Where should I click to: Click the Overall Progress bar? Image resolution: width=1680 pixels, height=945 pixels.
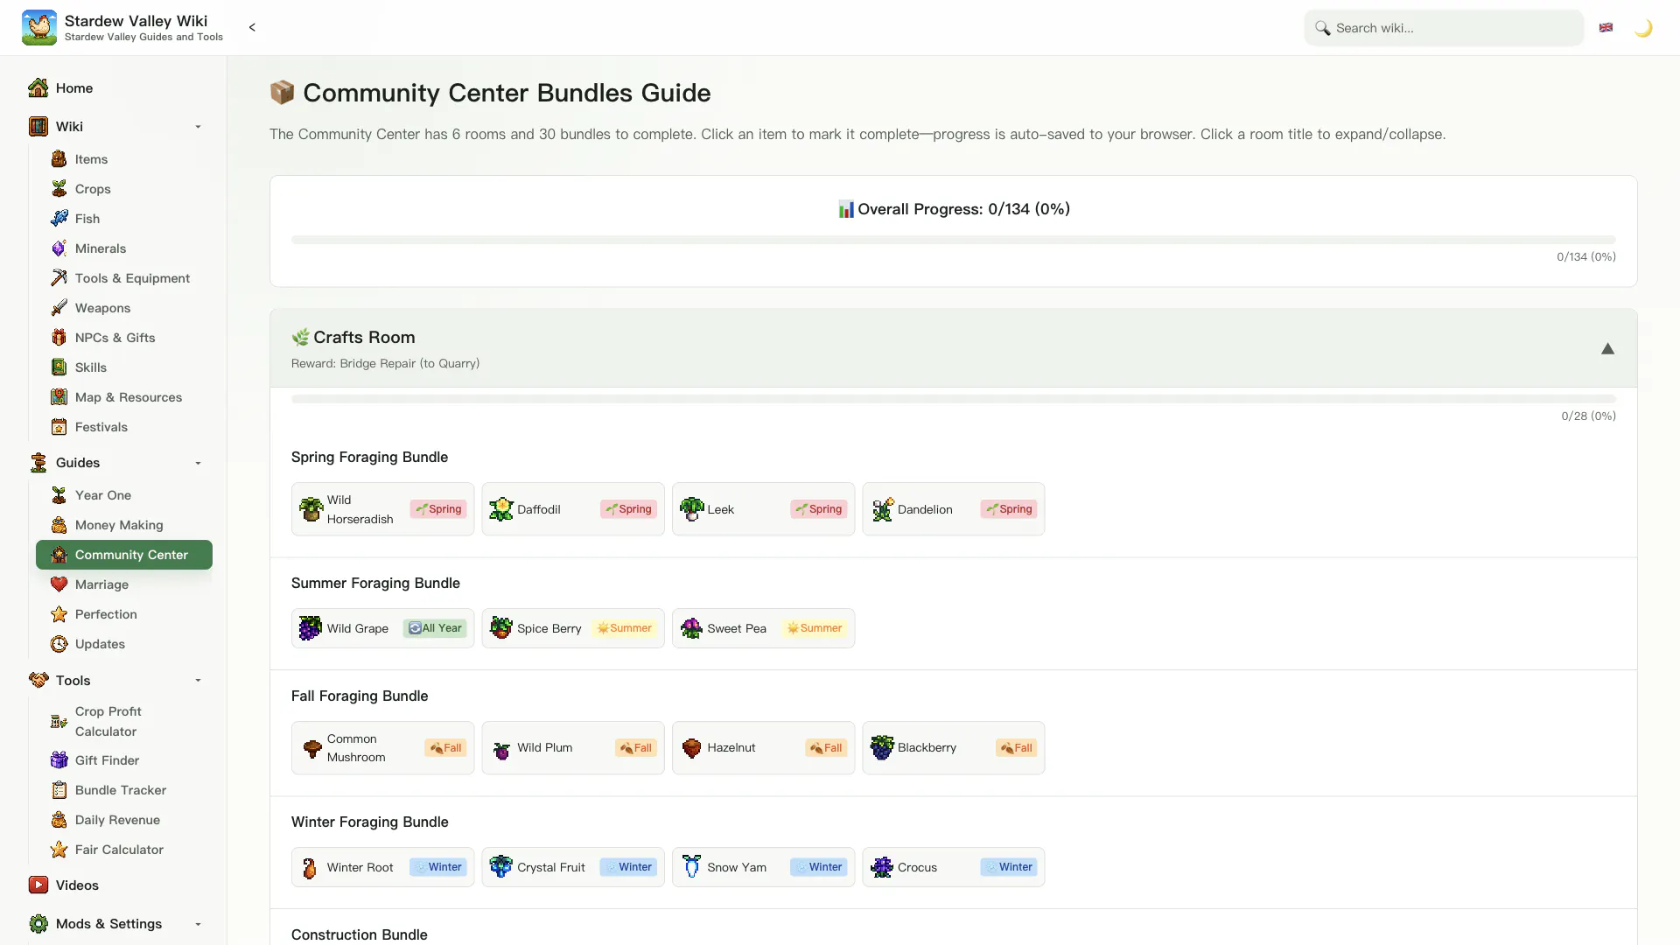point(953,240)
